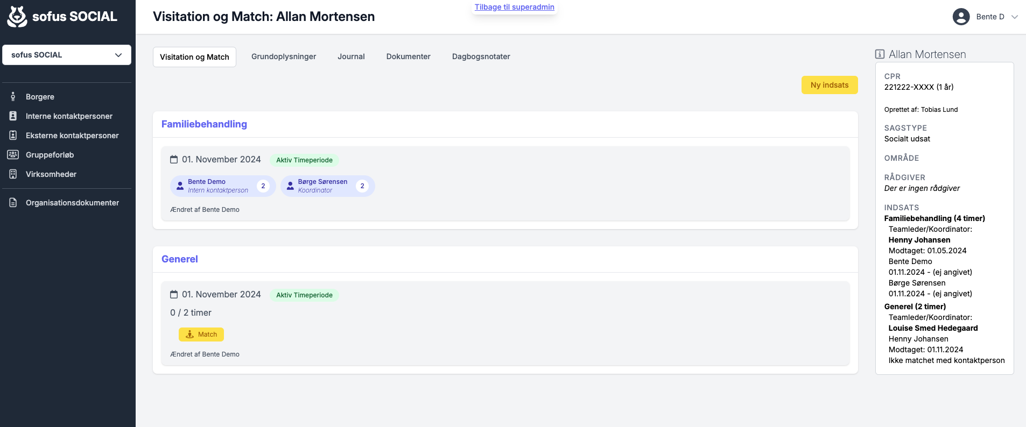Click the Gruppeforløb group icon
Image resolution: width=1026 pixels, height=427 pixels.
13,155
